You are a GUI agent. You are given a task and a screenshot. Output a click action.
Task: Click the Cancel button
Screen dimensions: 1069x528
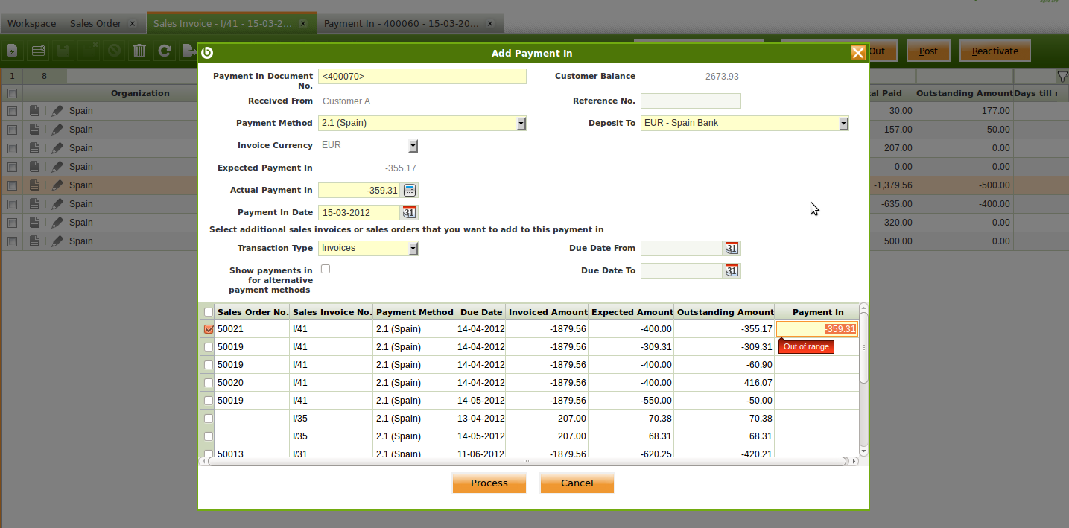(x=577, y=483)
